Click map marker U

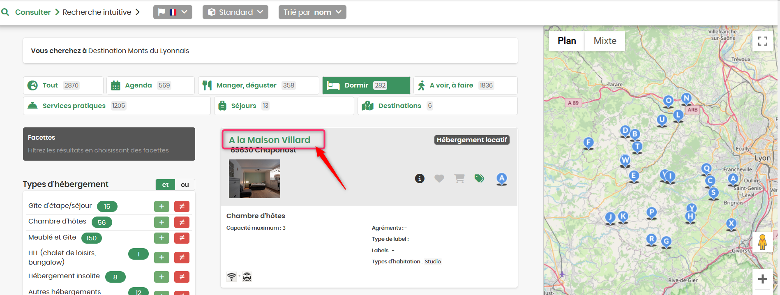click(x=662, y=120)
